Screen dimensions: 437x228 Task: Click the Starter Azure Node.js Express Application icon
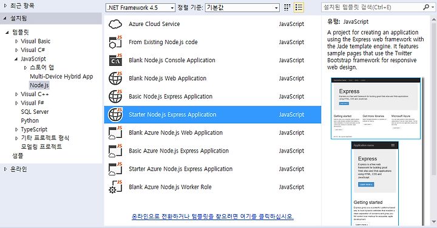(x=115, y=169)
